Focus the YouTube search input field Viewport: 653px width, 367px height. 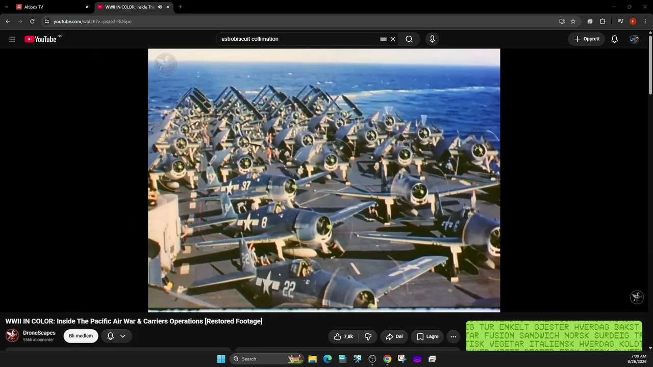click(x=298, y=39)
